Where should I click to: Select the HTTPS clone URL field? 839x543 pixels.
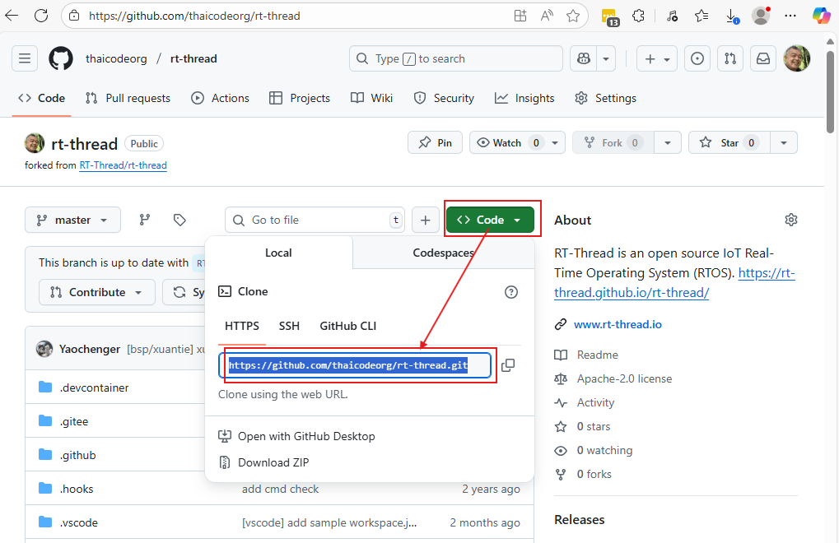[354, 364]
